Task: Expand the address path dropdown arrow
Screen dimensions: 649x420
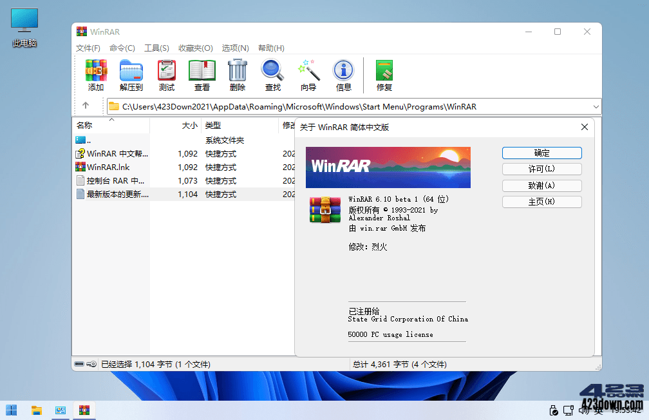Action: point(596,107)
